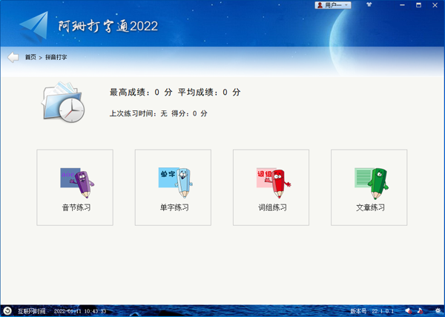445x317 pixels.
Task: Click the round icon at bottom left corner
Action: pos(7,310)
